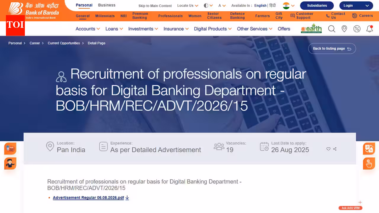Screen dimensions: 379x213
Task: Click the Back to listing page button
Action: (332, 49)
